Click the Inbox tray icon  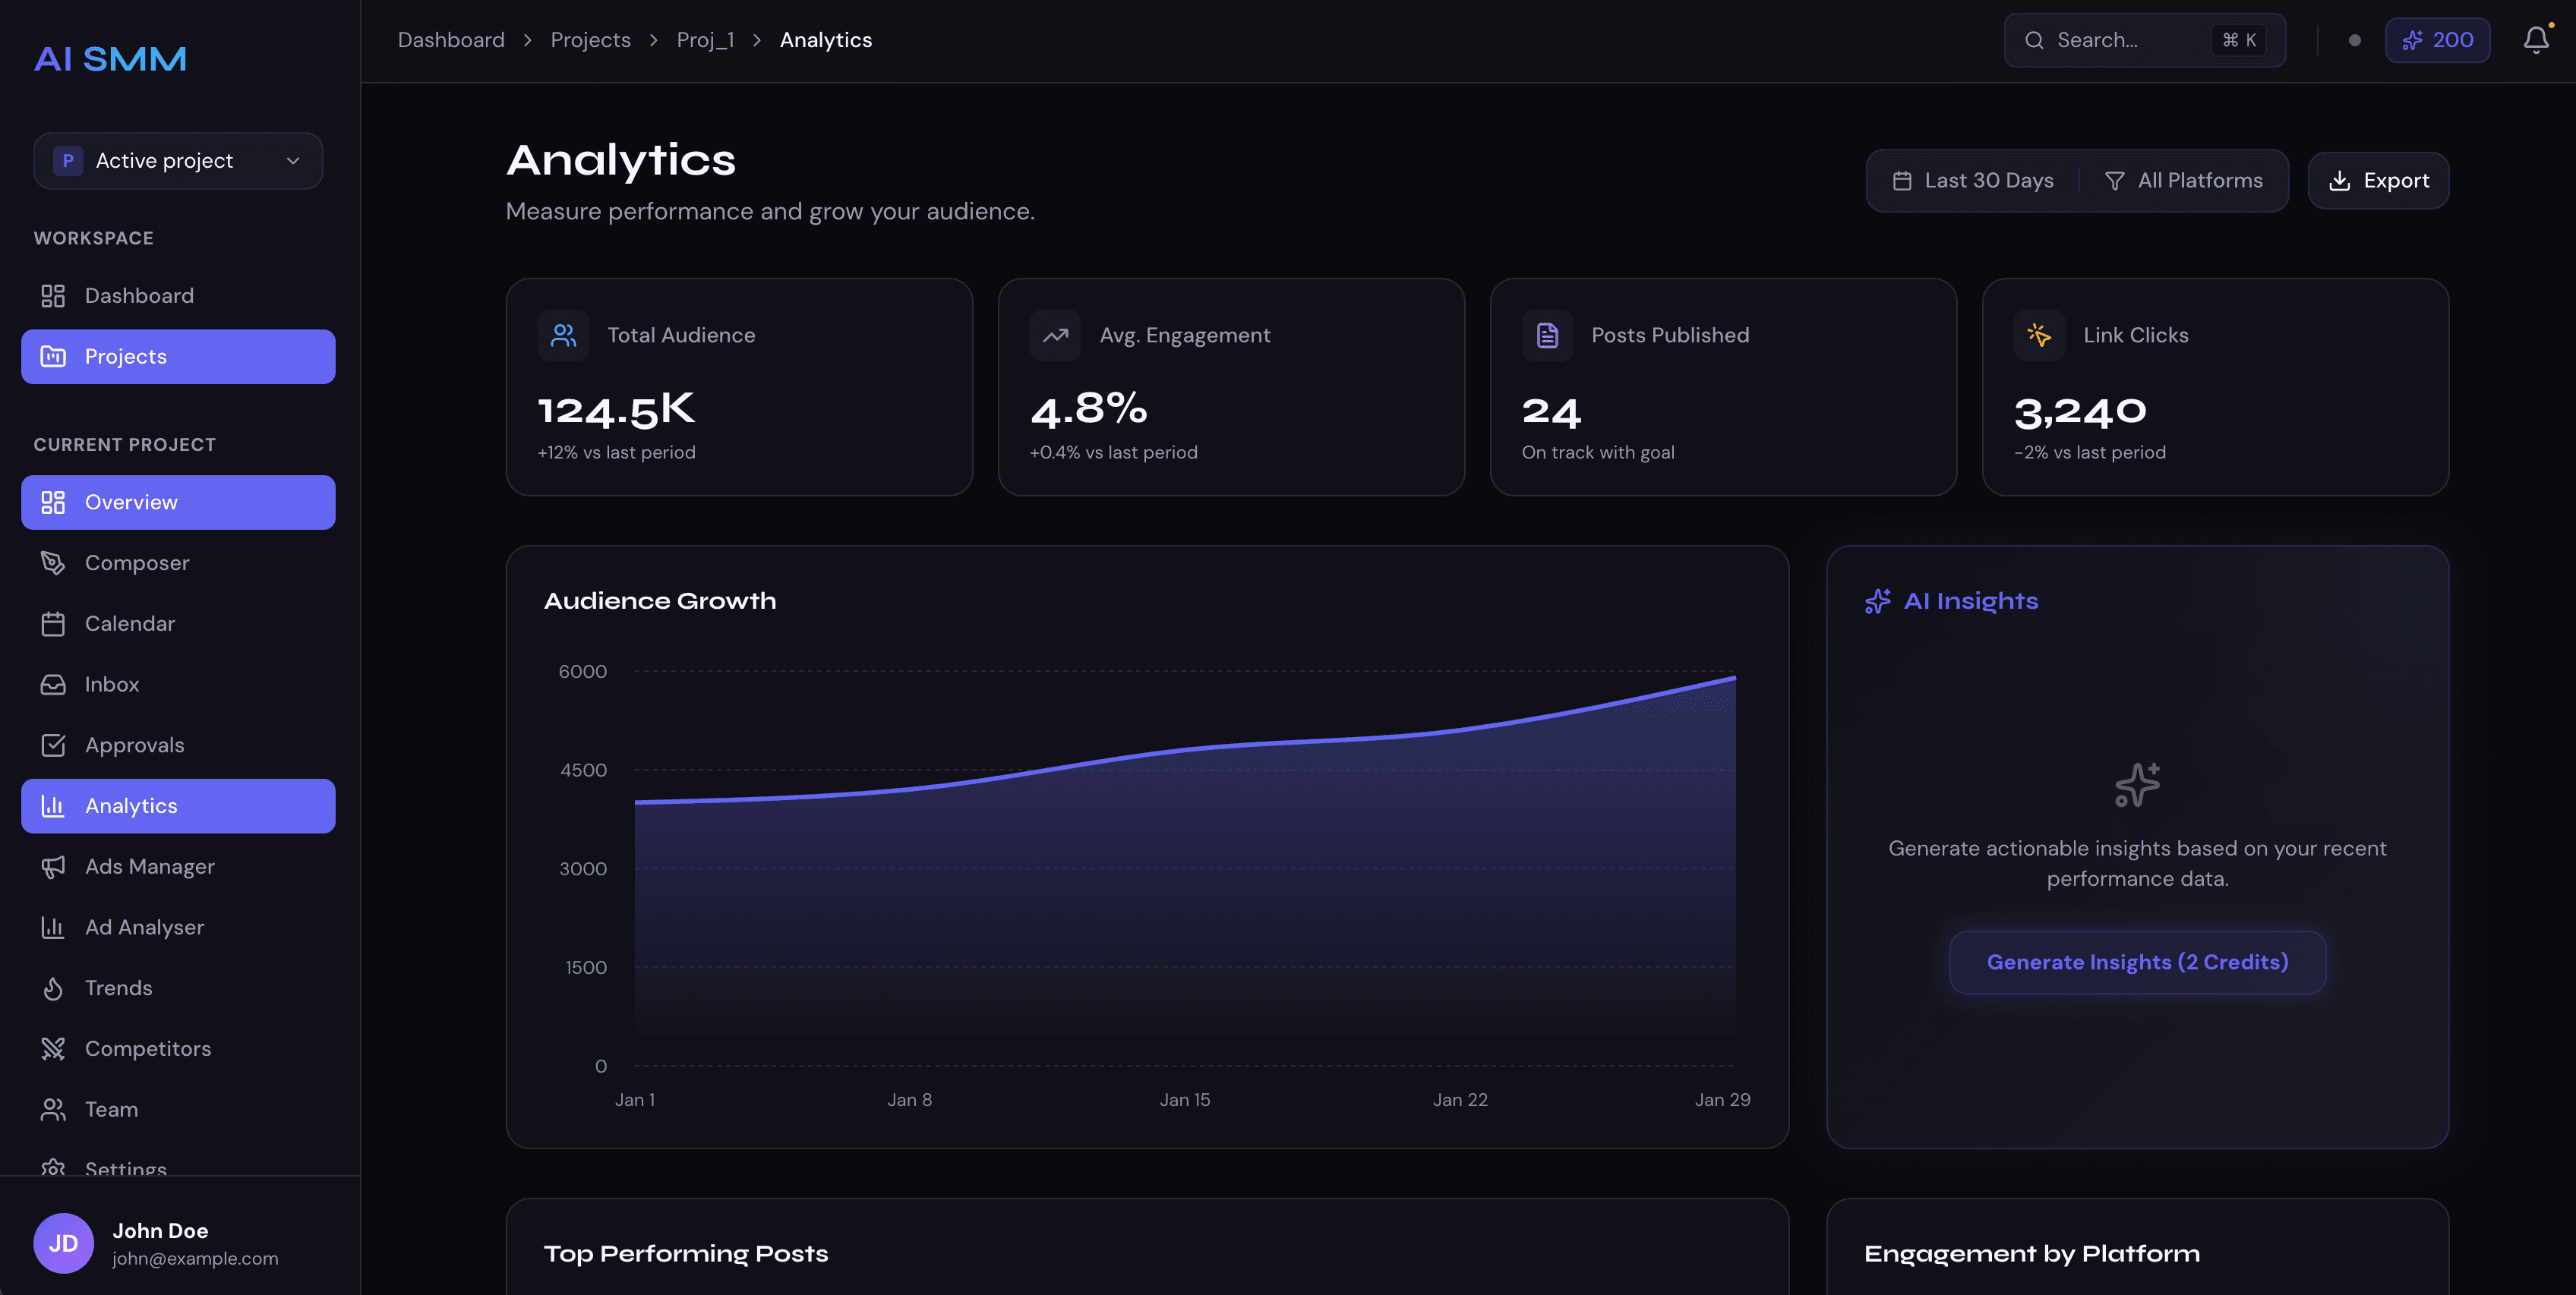pyautogui.click(x=53, y=685)
